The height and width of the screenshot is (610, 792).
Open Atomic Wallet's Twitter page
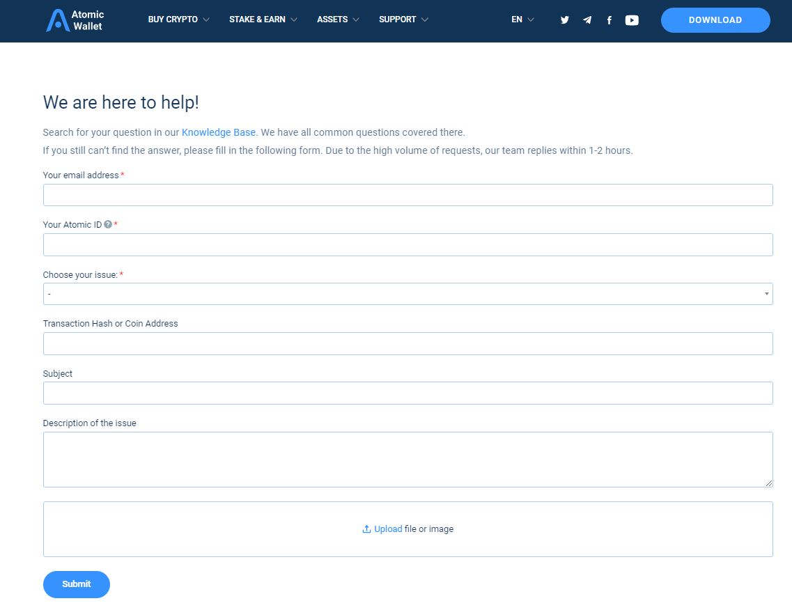click(x=565, y=20)
